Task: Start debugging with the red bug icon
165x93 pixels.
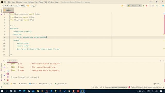Action: (147, 6)
